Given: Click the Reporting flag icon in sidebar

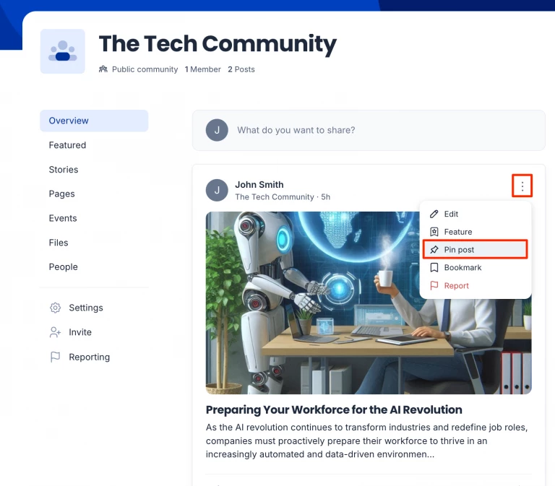Looking at the screenshot, I should coord(55,357).
